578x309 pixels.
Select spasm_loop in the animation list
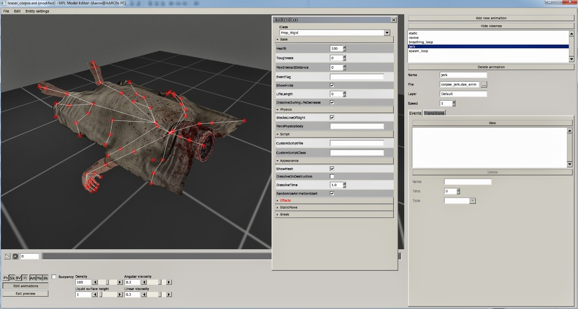(418, 51)
